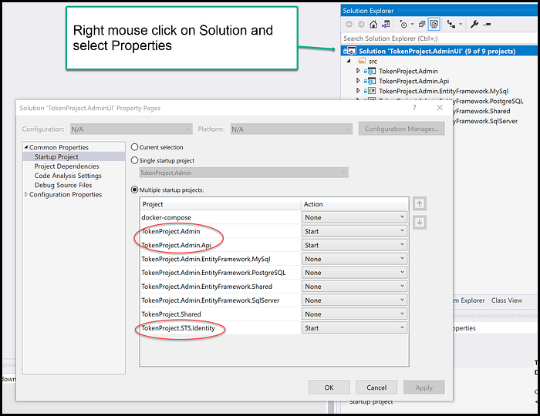
Task: Open the Action dropdown for TokenProject.STS.Identity
Action: [x=354, y=328]
